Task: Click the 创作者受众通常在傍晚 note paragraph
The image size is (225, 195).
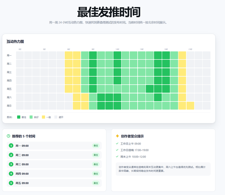Action: point(162,169)
